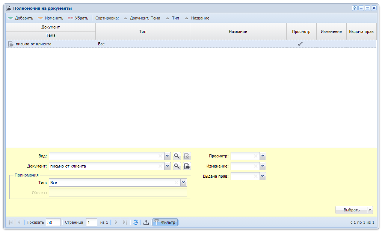The height and width of the screenshot is (232, 382).
Task: Open the Вид document settings icon
Action: (x=187, y=156)
